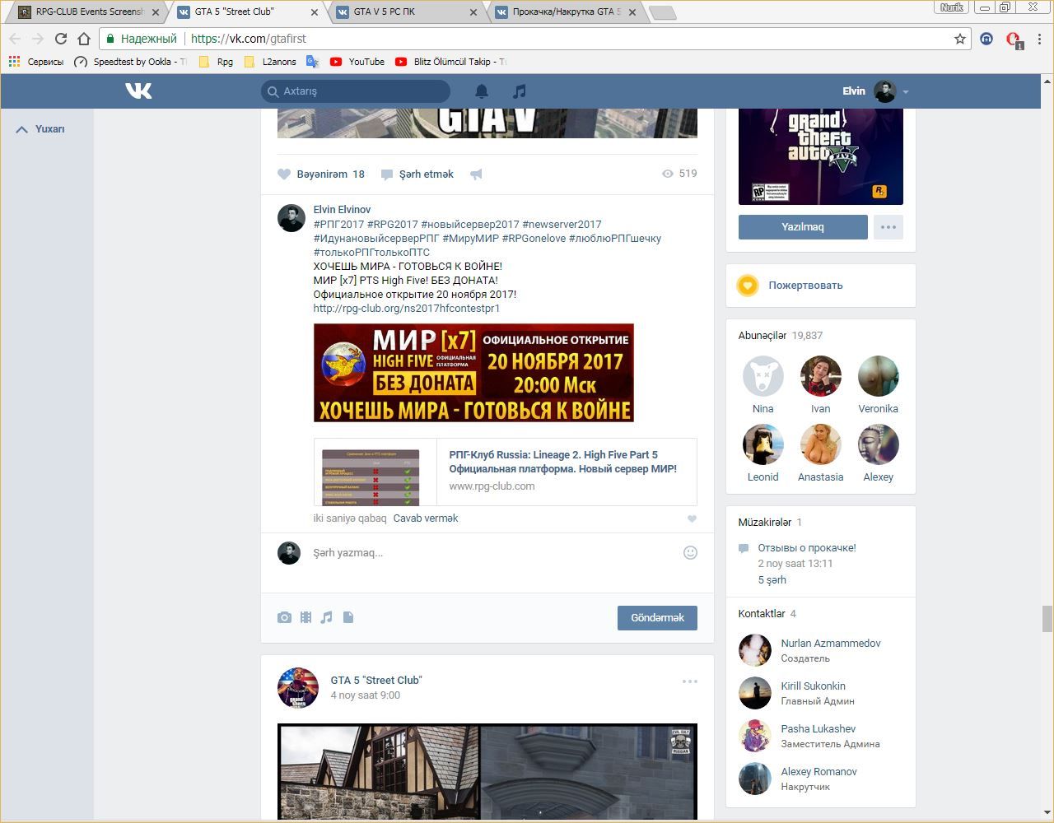Open notifications bell in VK header
This screenshot has height=823, width=1054.
(482, 91)
